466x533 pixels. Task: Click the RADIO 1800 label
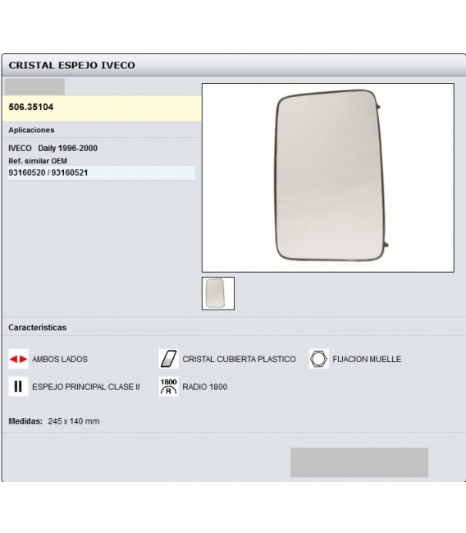pos(205,387)
